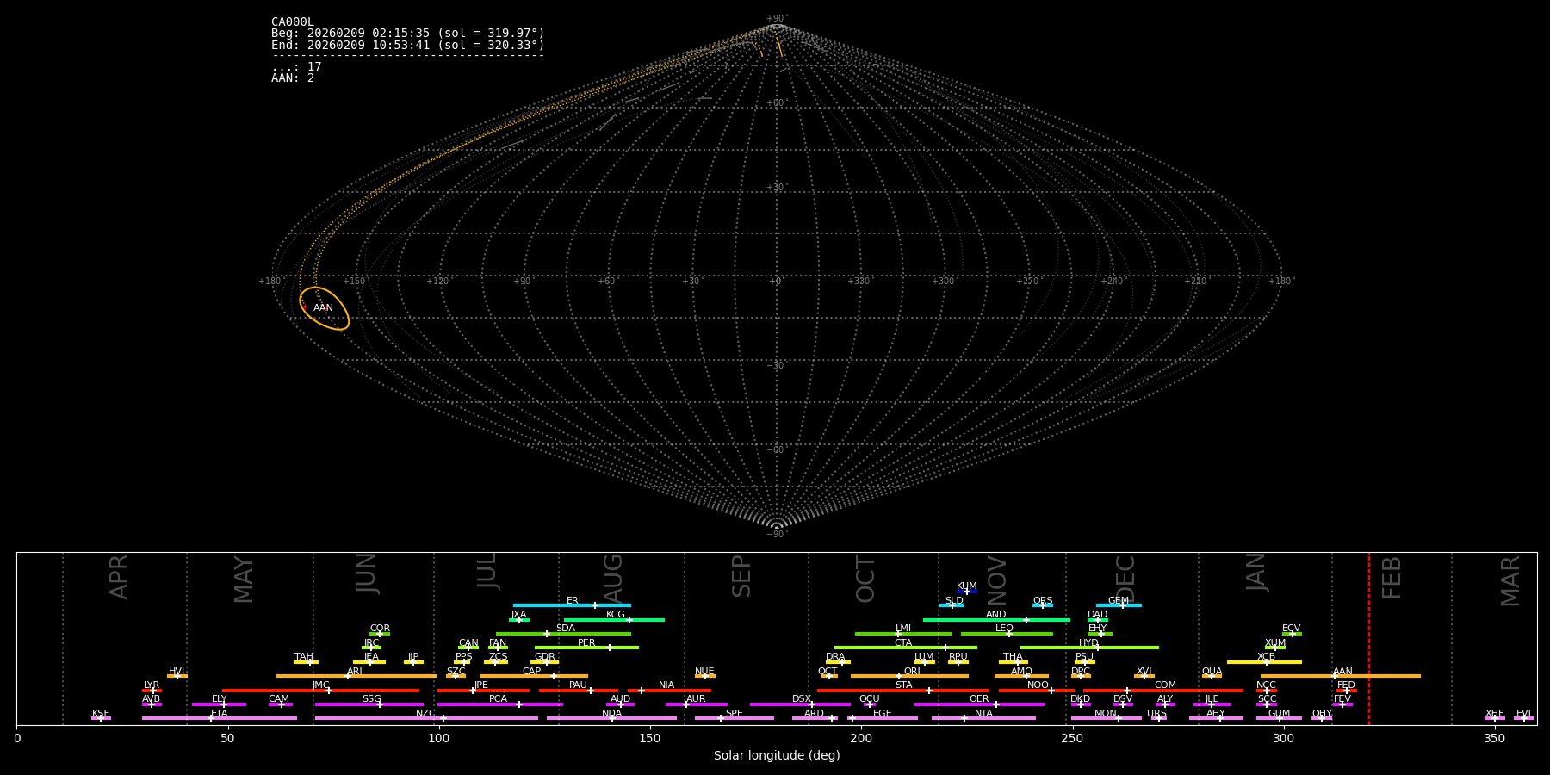Click the 'AAN: 2' count line
The width and height of the screenshot is (1550, 775).
293,78
